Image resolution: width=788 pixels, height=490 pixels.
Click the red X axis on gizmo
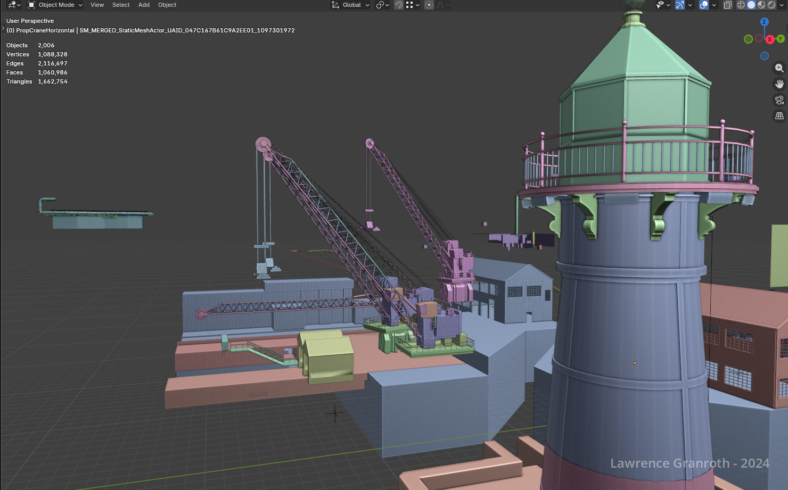pyautogui.click(x=769, y=39)
